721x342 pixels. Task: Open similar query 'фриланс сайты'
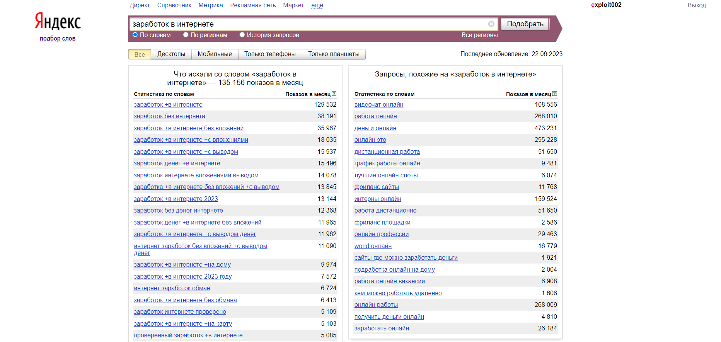pyautogui.click(x=377, y=187)
